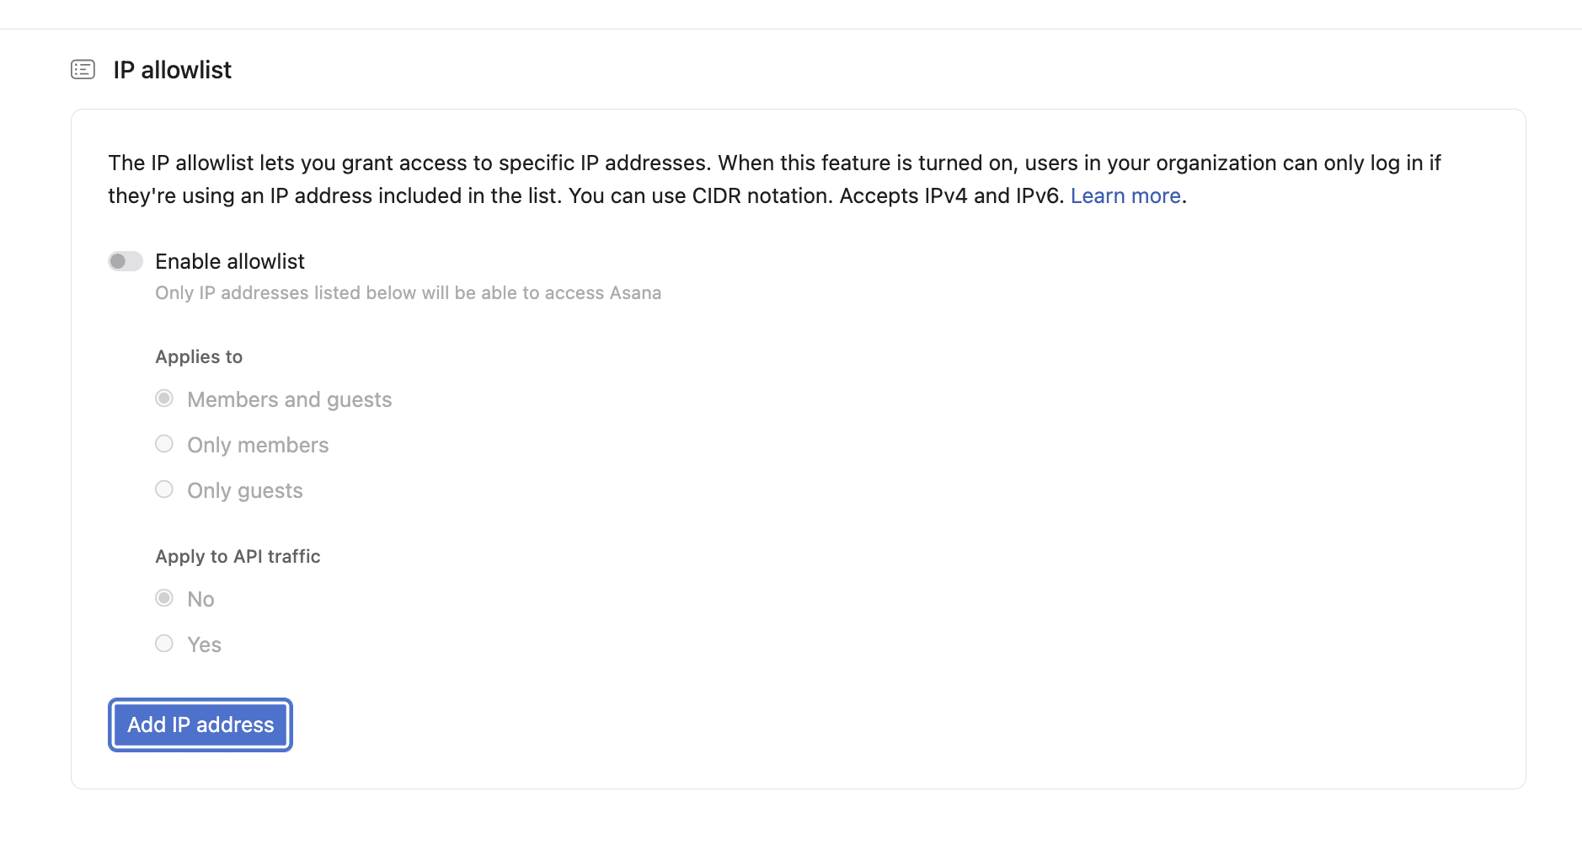This screenshot has width=1582, height=861.
Task: Click the 'Members and guests' label text
Action: (290, 399)
